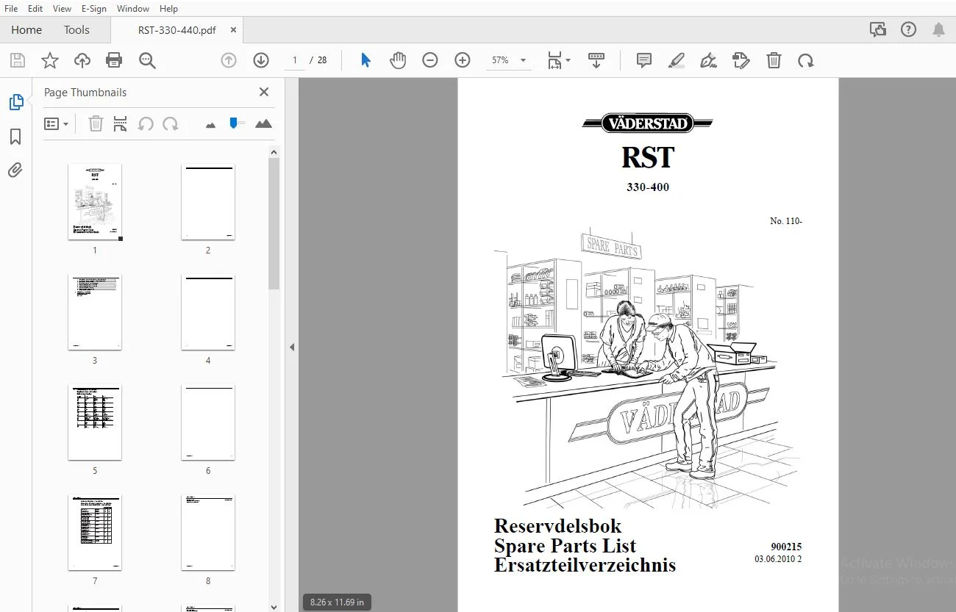Open the Find text magnifier tool
956x612 pixels.
147,60
